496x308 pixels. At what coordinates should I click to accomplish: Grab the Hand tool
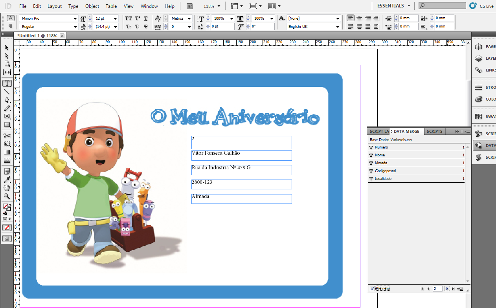(7, 188)
